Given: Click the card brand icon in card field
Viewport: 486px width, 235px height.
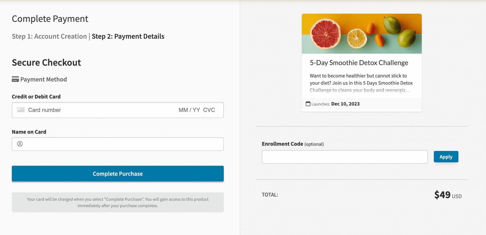Looking at the screenshot, I should pos(21,110).
